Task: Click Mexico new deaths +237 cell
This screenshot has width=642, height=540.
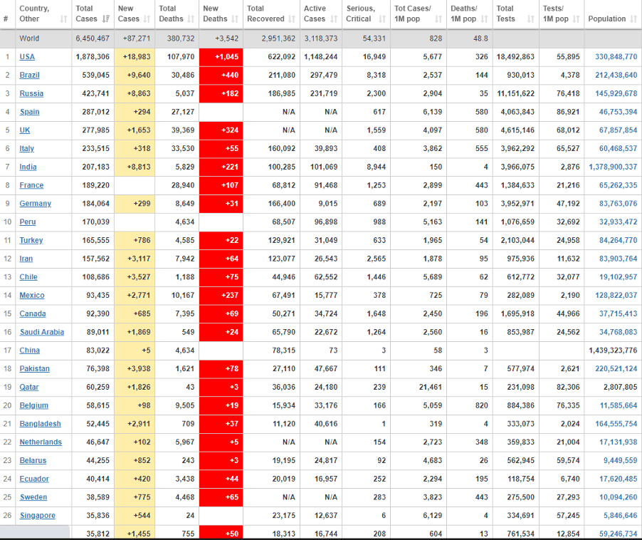Action: [x=221, y=296]
